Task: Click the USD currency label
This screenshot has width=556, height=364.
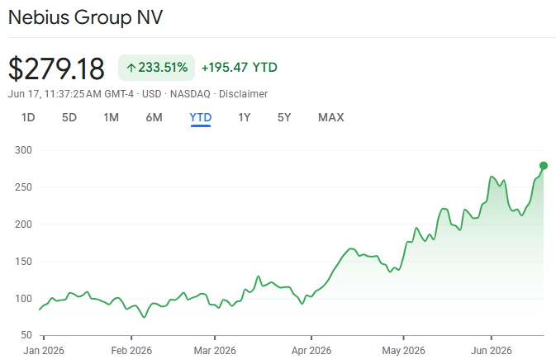Action: (152, 94)
